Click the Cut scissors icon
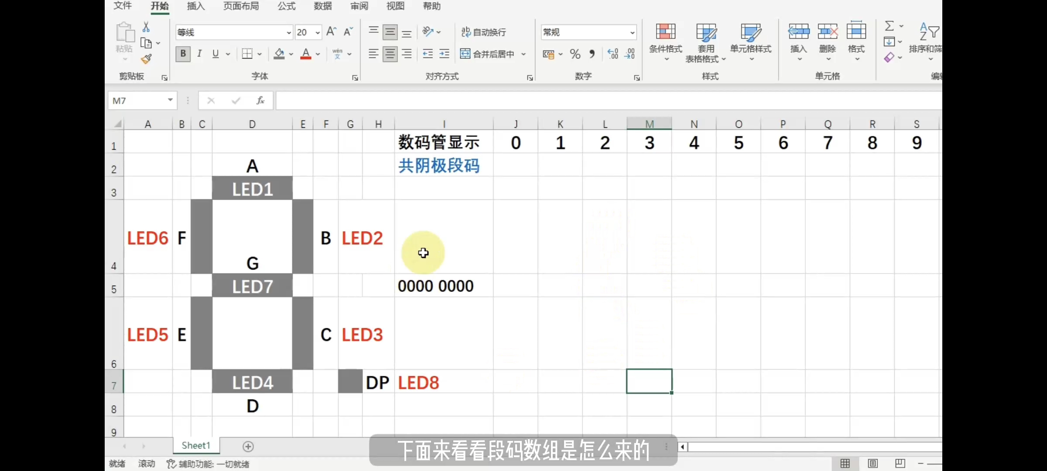1047x471 pixels. (x=146, y=27)
